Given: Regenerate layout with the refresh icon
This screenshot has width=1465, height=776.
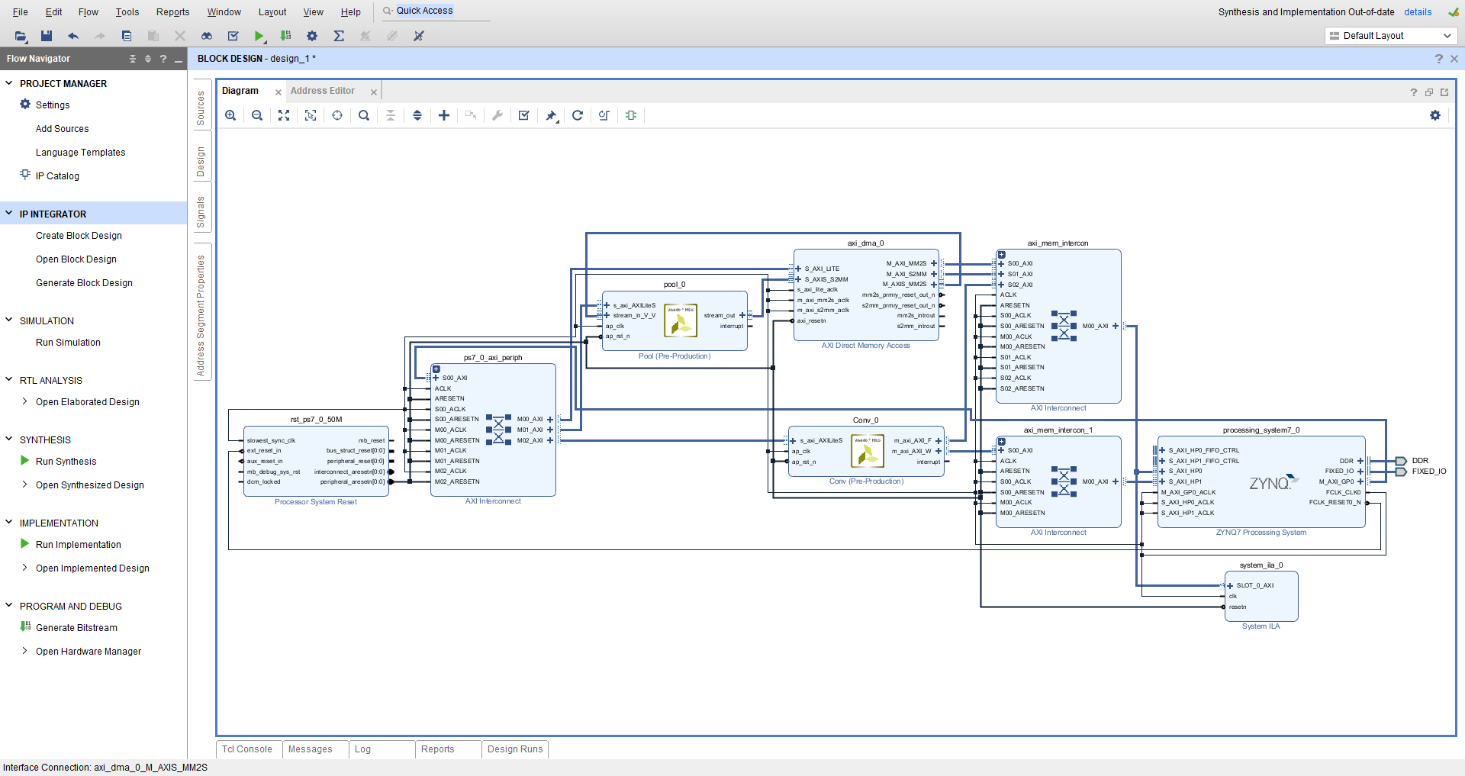Looking at the screenshot, I should click(578, 115).
